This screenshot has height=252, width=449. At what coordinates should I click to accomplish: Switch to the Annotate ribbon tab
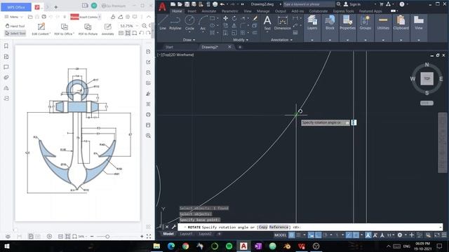click(x=209, y=11)
